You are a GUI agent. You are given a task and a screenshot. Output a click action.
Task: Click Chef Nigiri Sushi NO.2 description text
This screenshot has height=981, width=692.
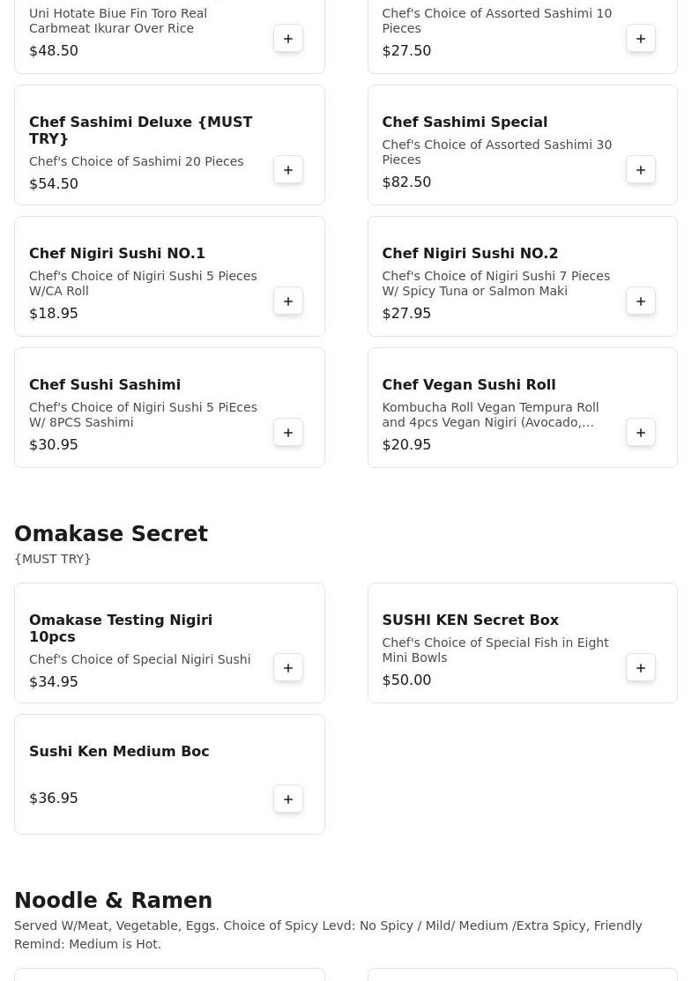coord(495,283)
